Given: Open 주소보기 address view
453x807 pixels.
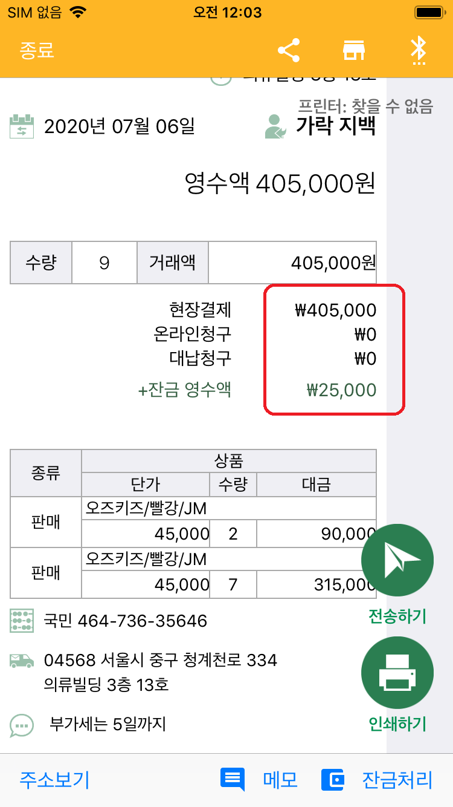Looking at the screenshot, I should (54, 780).
